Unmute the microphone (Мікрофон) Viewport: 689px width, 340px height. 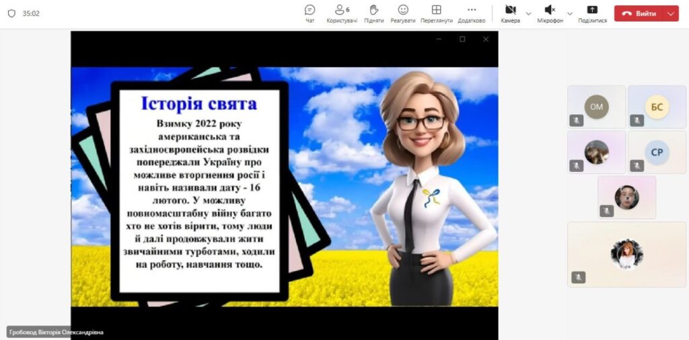pyautogui.click(x=550, y=13)
